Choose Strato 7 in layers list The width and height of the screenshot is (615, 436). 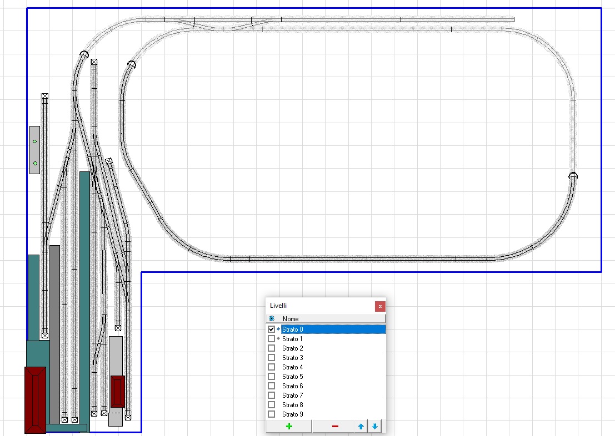292,396
